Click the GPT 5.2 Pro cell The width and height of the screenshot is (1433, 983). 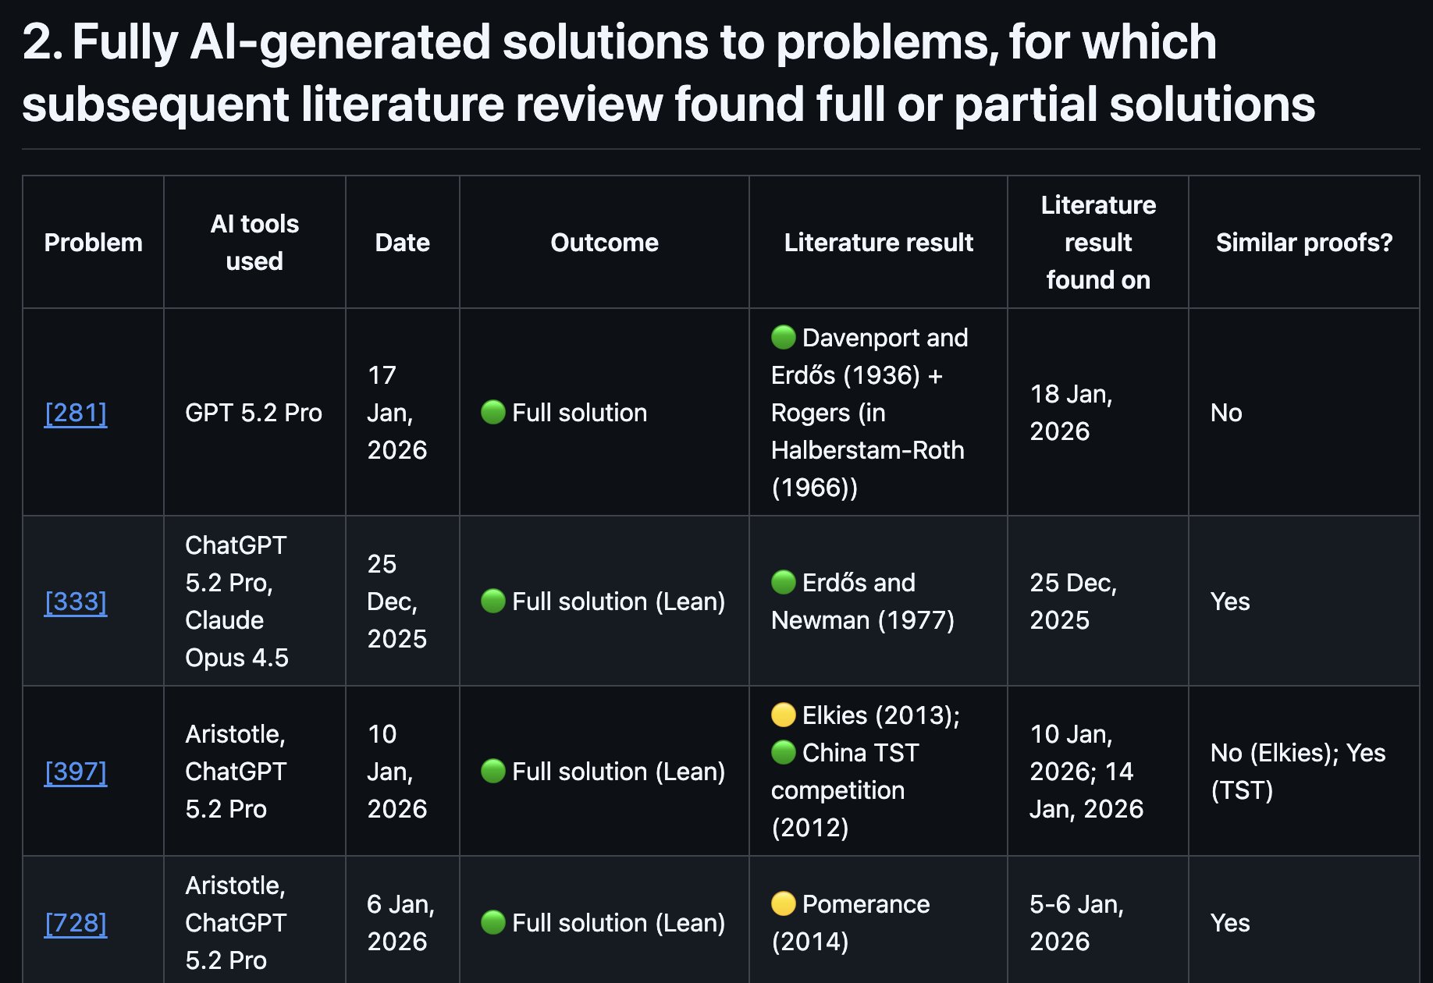coord(254,413)
